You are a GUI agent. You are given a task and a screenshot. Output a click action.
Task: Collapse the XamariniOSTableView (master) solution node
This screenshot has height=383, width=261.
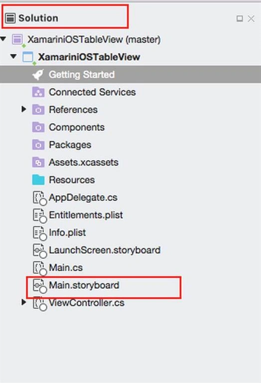[x=3, y=38]
